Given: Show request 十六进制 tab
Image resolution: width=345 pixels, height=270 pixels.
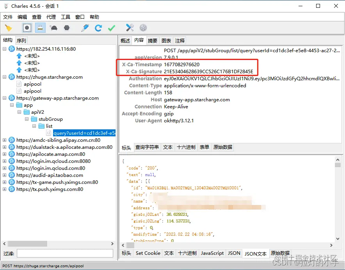Looking at the screenshot, I should [186, 147].
